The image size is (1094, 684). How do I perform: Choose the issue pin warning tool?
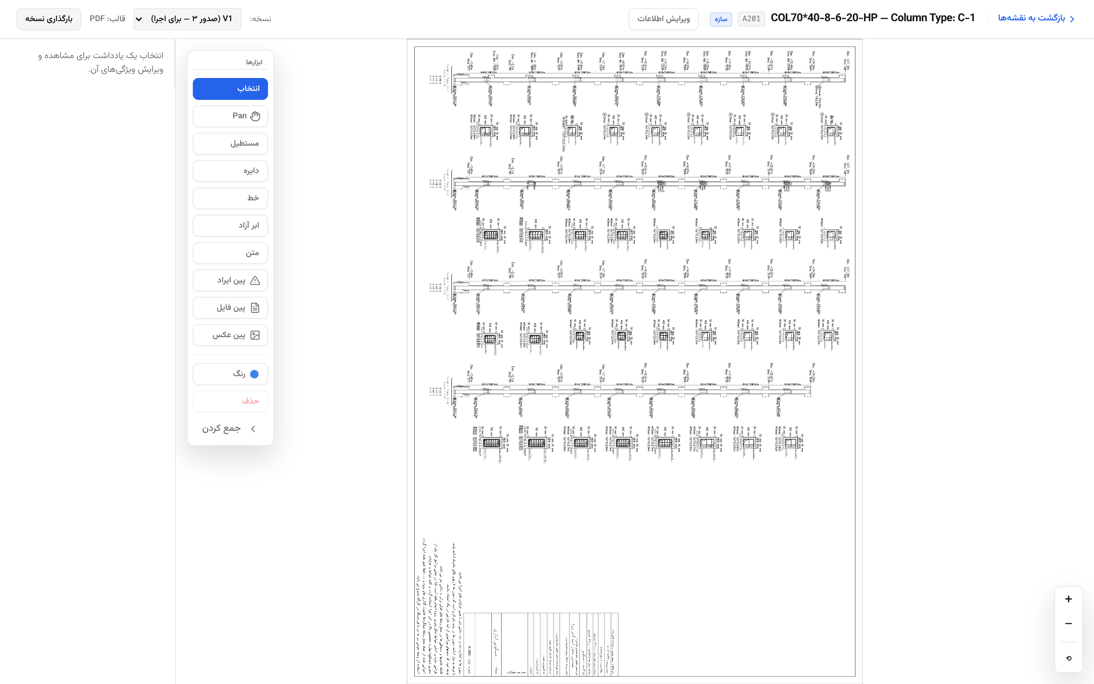[x=230, y=280]
